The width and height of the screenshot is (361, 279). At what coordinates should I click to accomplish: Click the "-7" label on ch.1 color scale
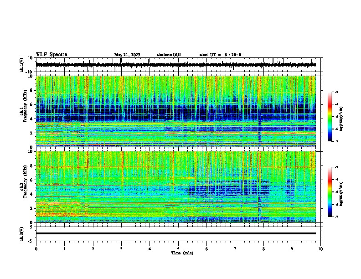pyautogui.click(x=336, y=141)
